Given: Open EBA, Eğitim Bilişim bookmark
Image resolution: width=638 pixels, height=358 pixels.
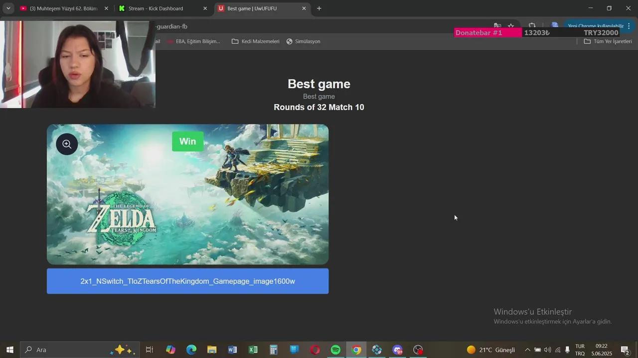Looking at the screenshot, I should pyautogui.click(x=194, y=41).
